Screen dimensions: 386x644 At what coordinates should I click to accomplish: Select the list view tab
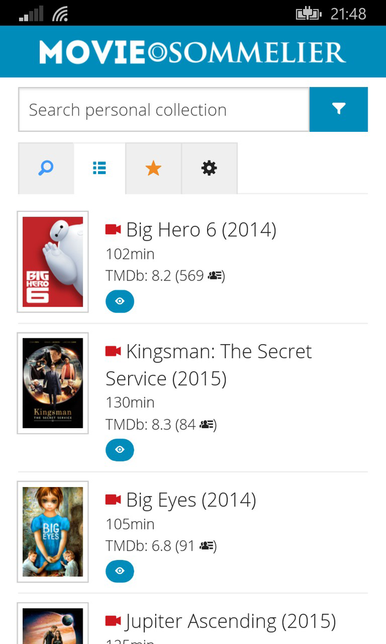[x=99, y=168]
